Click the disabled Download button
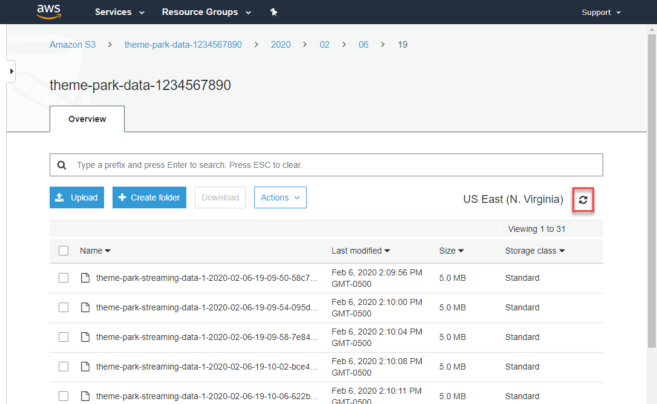Image resolution: width=657 pixels, height=404 pixels. coord(220,197)
